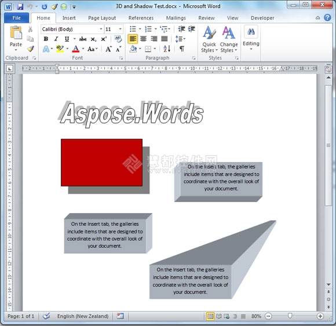
Task: Open the Line Spacing dropdown
Action: tap(180, 39)
